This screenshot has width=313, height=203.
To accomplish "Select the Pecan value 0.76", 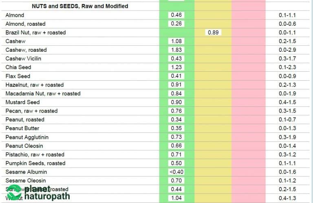I will coord(176,111).
